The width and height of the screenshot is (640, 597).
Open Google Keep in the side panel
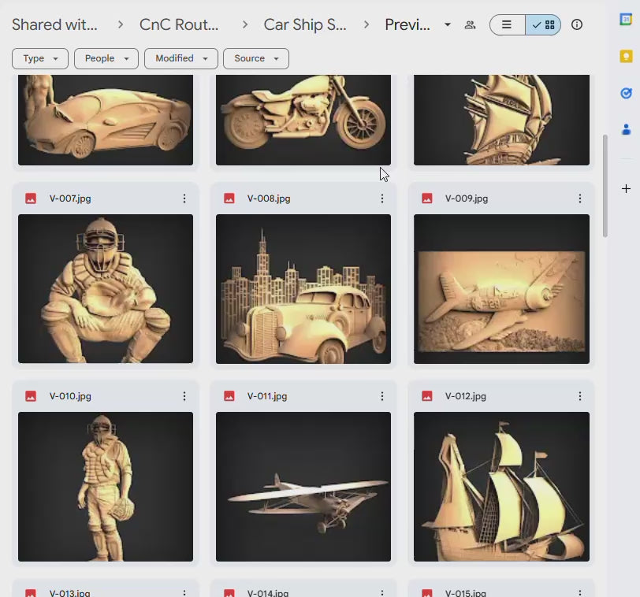tap(627, 56)
